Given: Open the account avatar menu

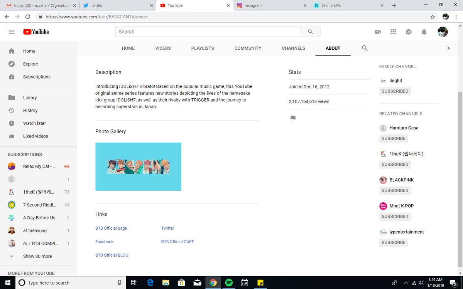Looking at the screenshot, I should [443, 32].
